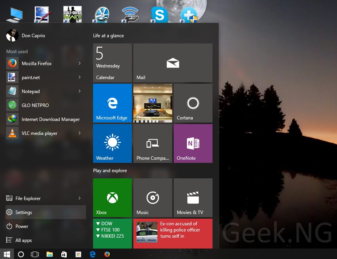337x259 pixels.
Task: Expand Notepad jump list arrow
Action: pyautogui.click(x=79, y=91)
